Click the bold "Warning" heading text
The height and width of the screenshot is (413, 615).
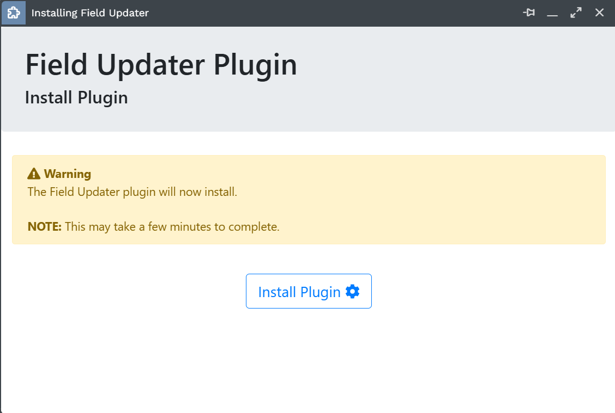point(68,174)
